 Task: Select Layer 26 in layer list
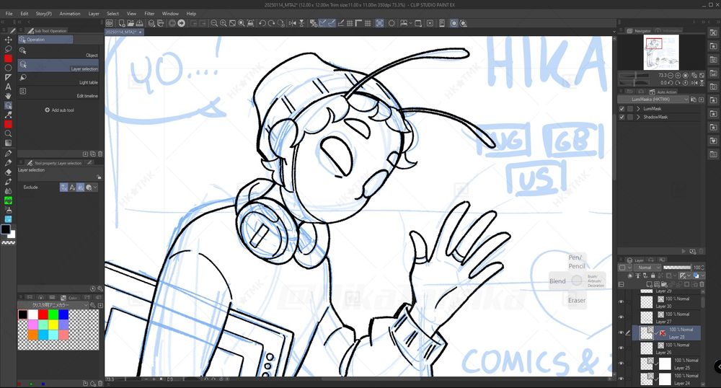point(666,348)
